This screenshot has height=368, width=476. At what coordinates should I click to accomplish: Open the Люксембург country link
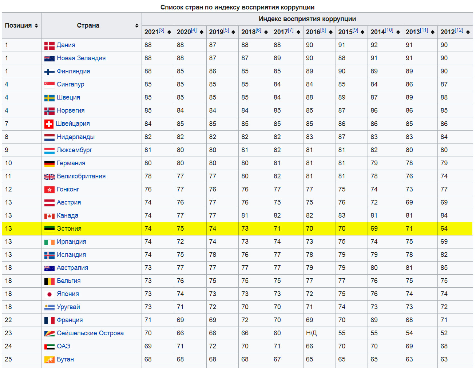[x=74, y=150]
